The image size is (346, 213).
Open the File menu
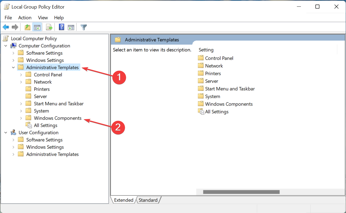click(8, 18)
